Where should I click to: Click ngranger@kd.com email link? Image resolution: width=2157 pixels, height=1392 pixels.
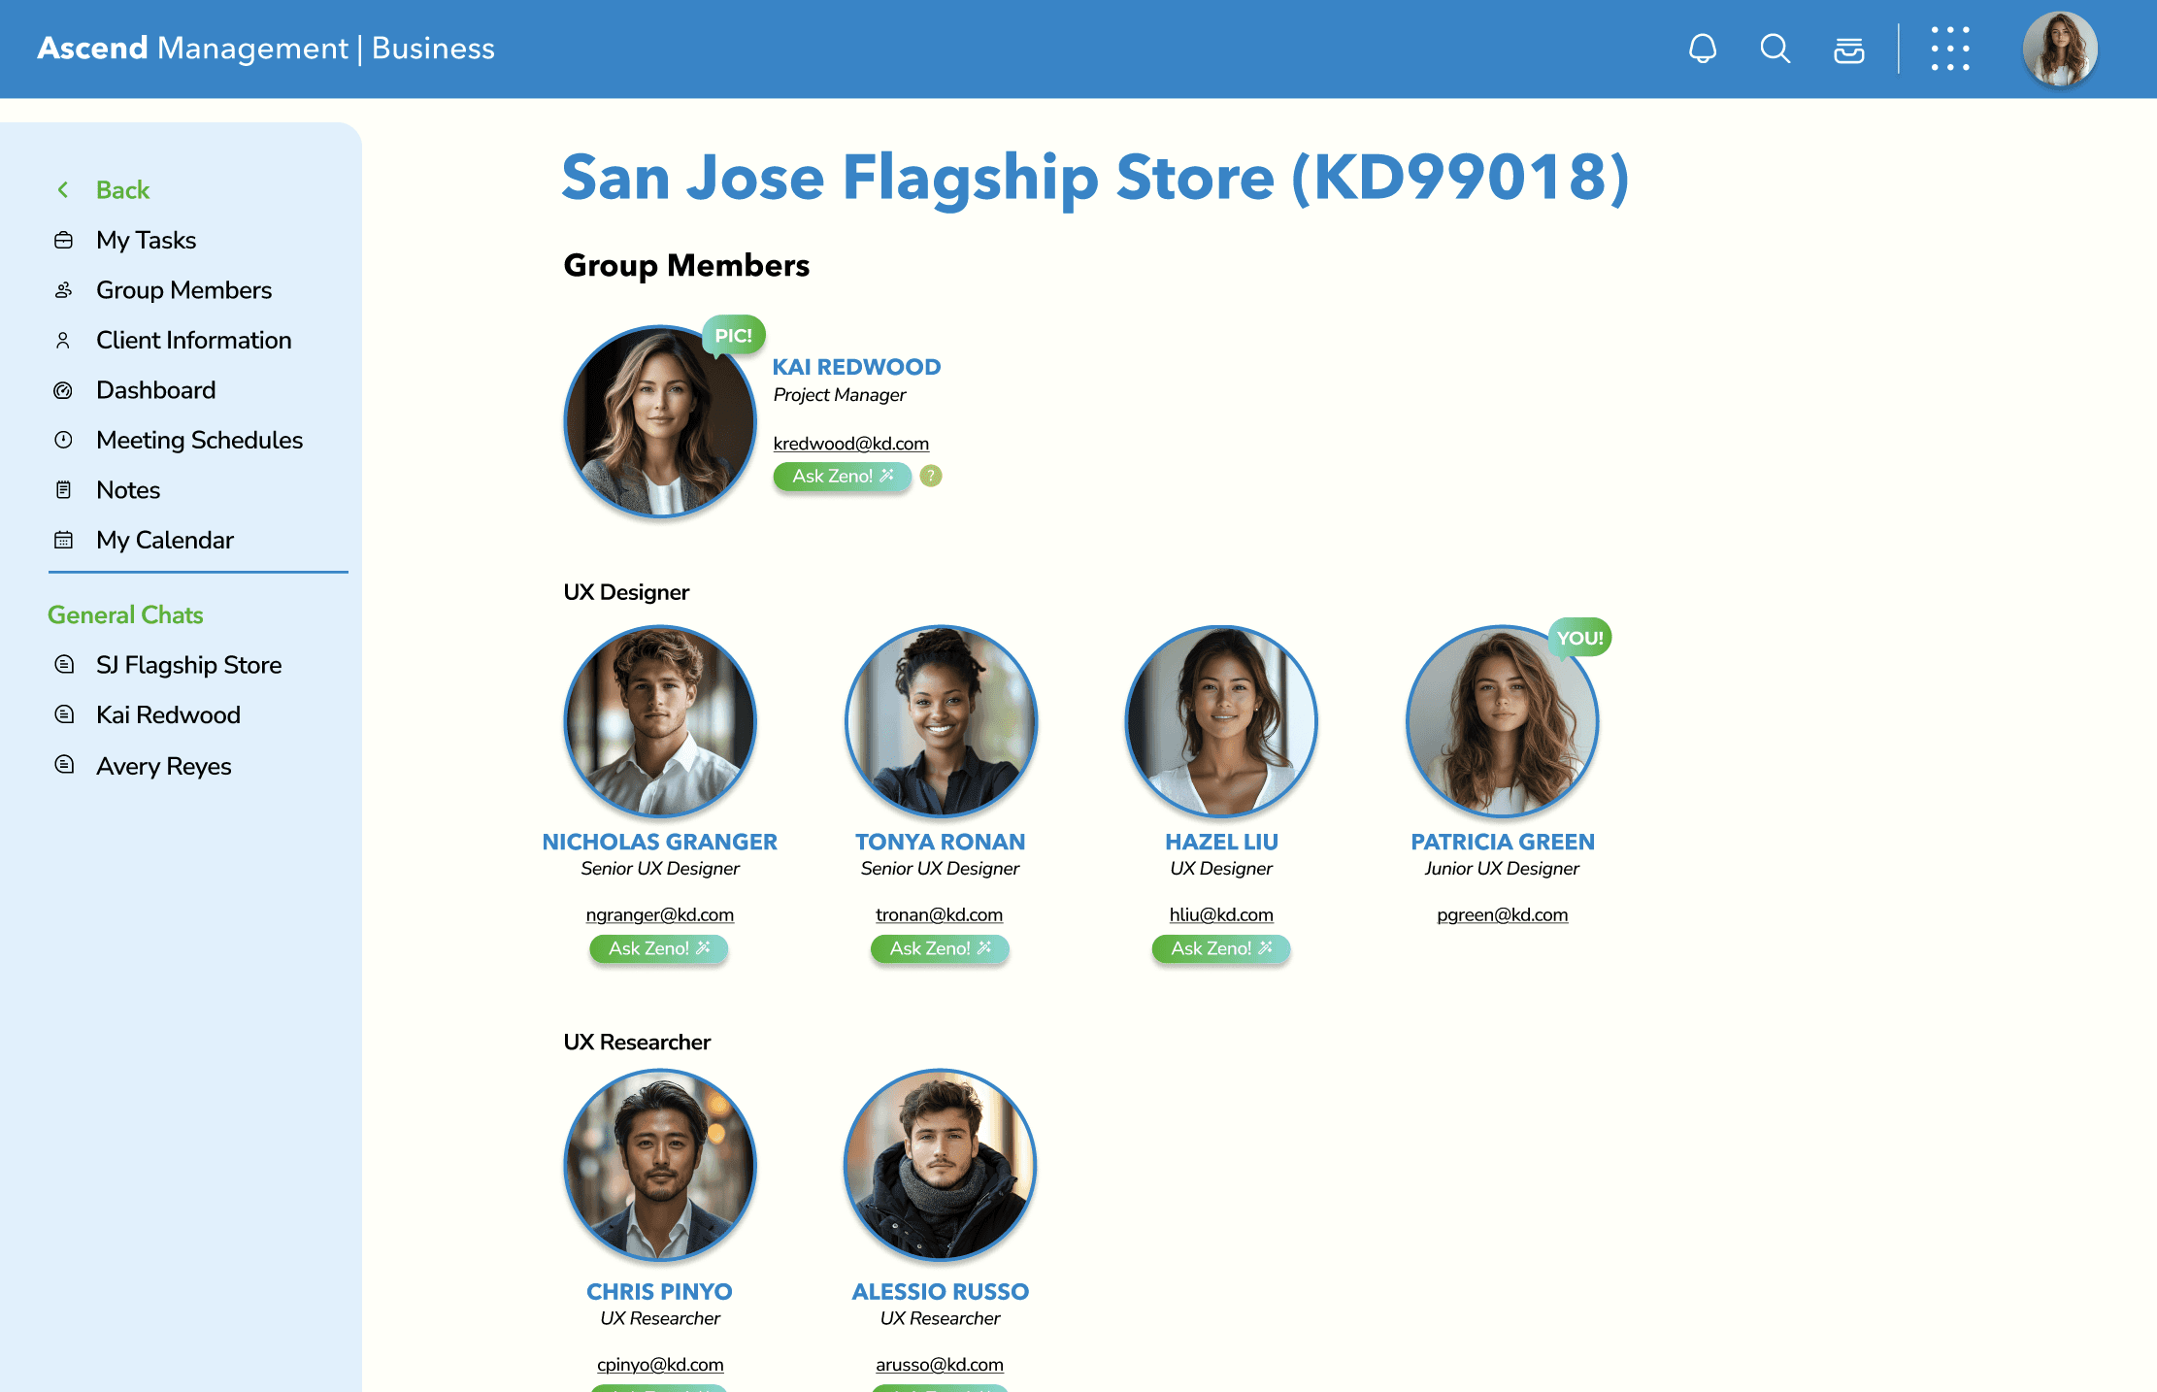pos(659,914)
